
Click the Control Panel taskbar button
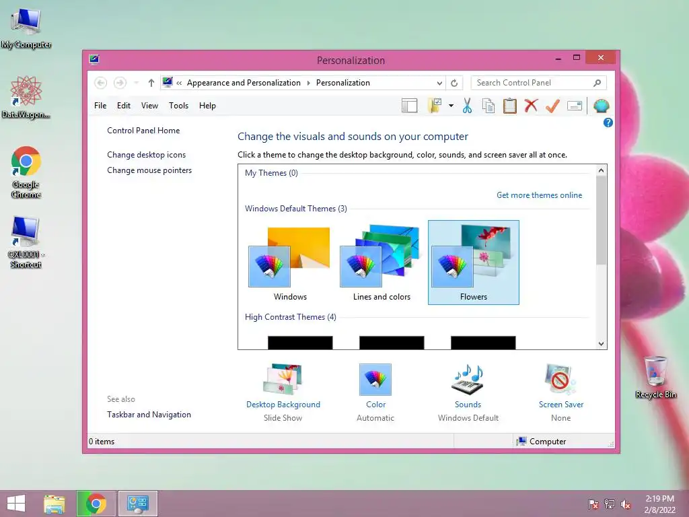pyautogui.click(x=138, y=504)
